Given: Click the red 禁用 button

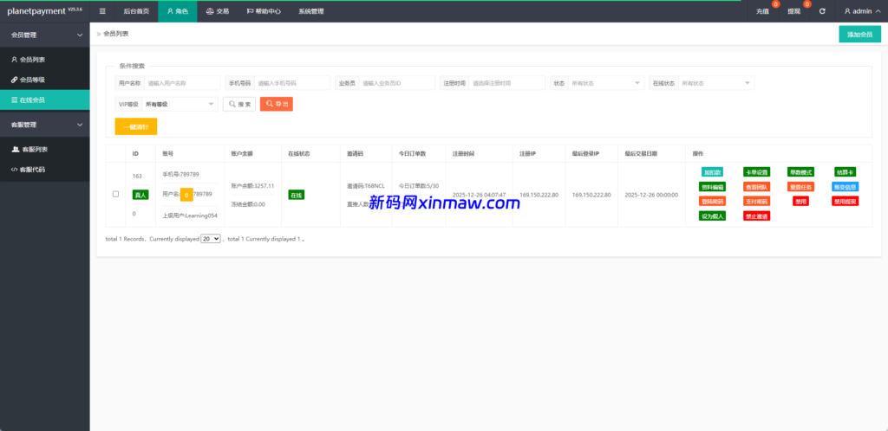Looking at the screenshot, I should point(800,201).
